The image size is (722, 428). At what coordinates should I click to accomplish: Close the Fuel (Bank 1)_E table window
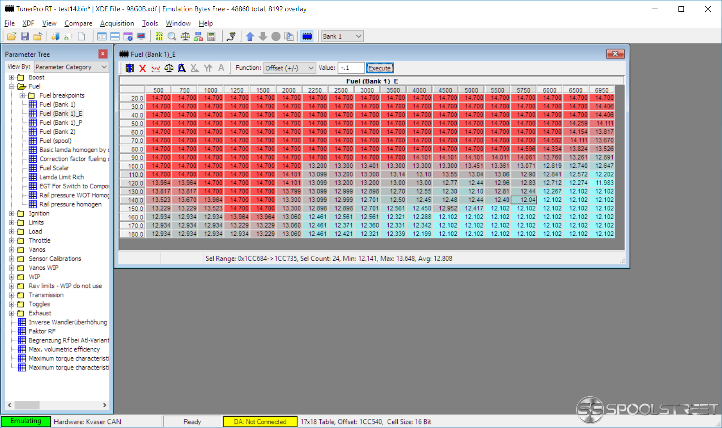point(615,54)
